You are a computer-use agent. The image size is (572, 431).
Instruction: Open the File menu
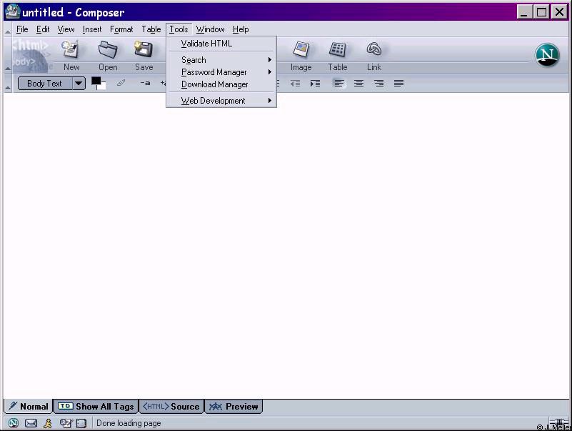22,29
